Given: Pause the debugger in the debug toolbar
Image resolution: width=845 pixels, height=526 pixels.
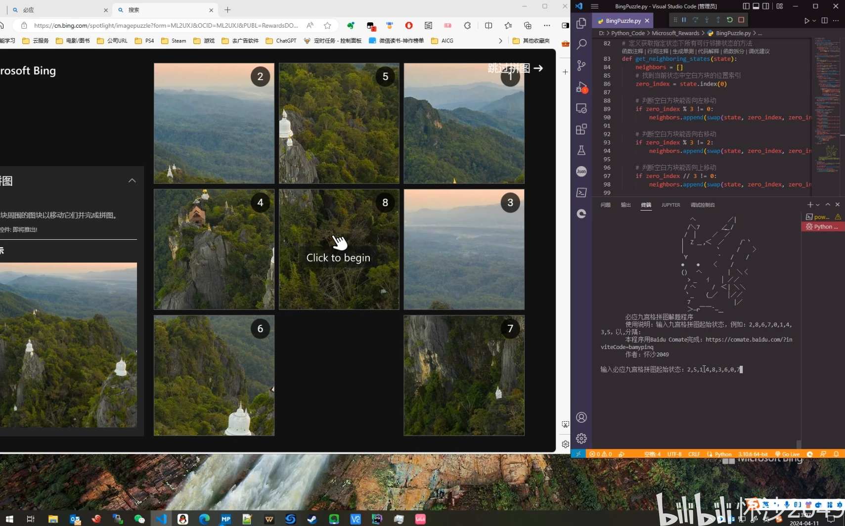Looking at the screenshot, I should 684,20.
